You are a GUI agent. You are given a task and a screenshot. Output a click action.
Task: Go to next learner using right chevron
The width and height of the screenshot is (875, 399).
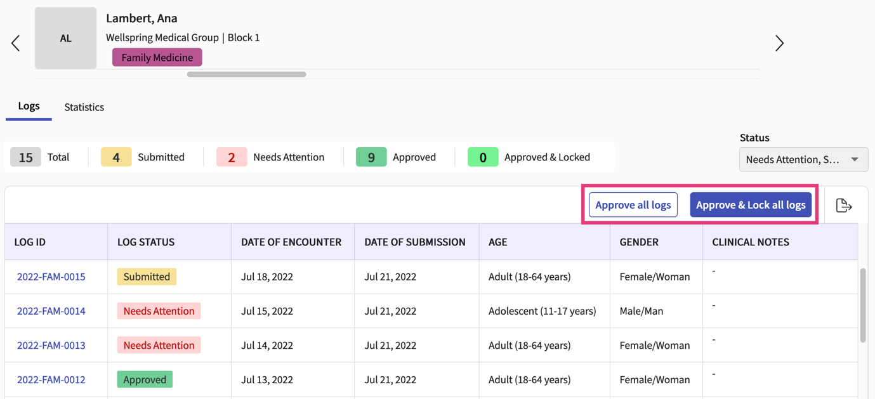point(780,43)
